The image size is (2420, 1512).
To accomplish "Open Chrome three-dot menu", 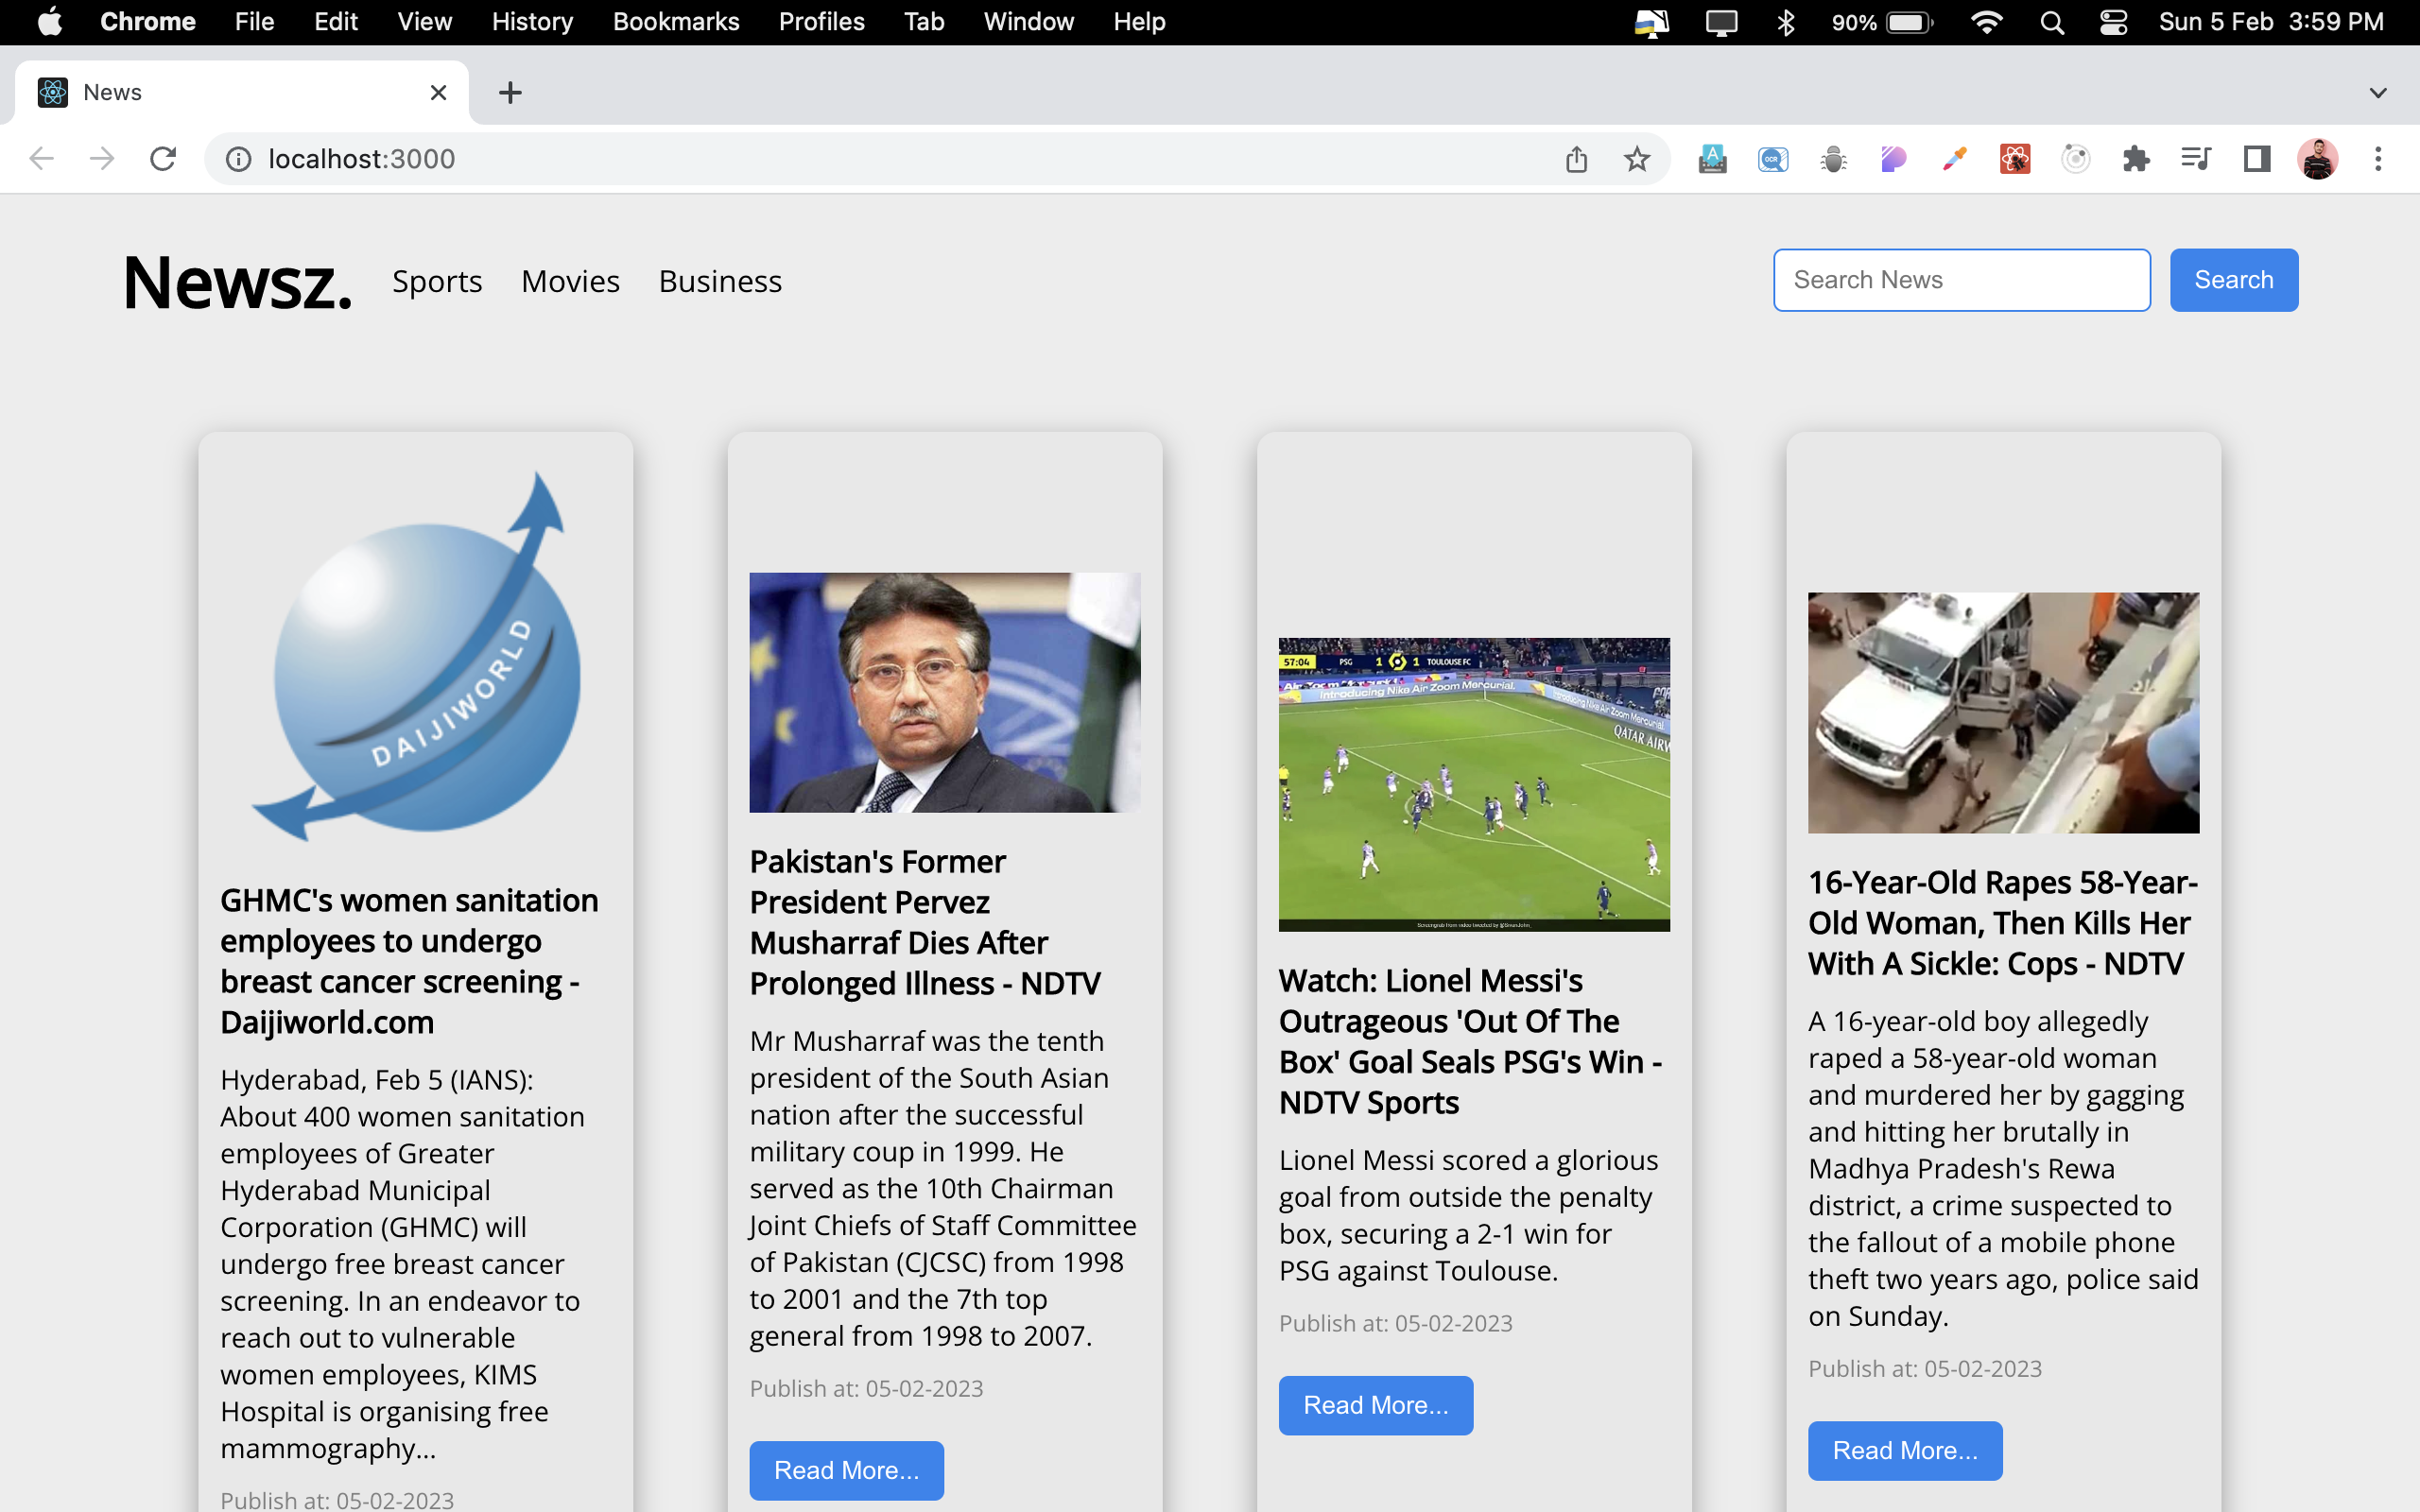I will (x=2378, y=159).
